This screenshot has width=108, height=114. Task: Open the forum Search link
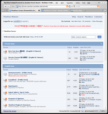80,17
